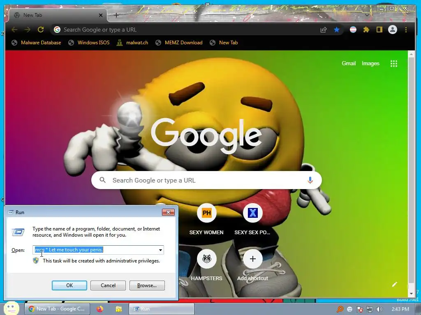Open a new tab with plus button
The image size is (421, 315).
[x=116, y=15]
